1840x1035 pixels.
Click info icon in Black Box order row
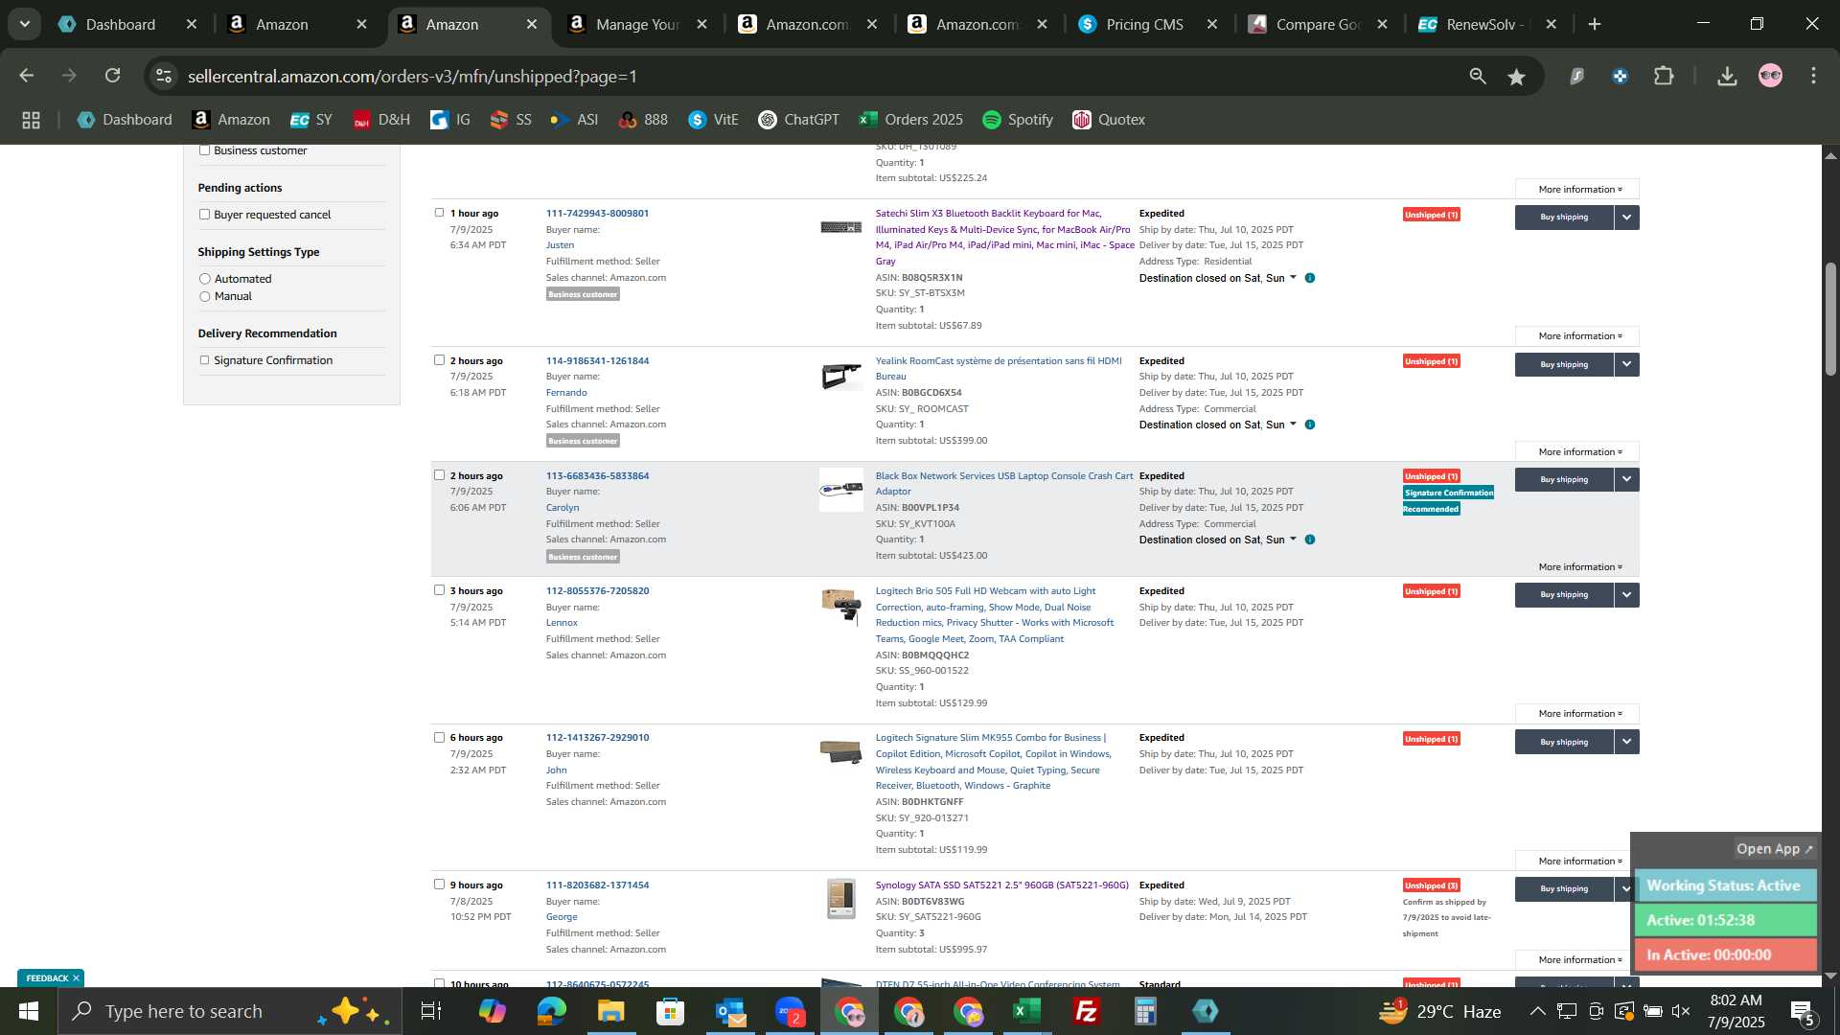click(x=1310, y=540)
